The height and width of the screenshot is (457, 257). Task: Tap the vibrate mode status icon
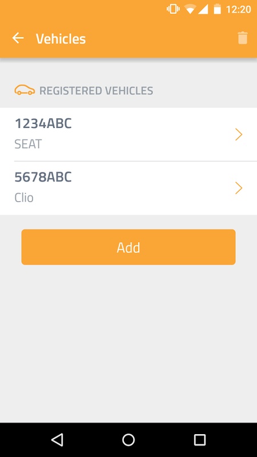click(x=173, y=9)
